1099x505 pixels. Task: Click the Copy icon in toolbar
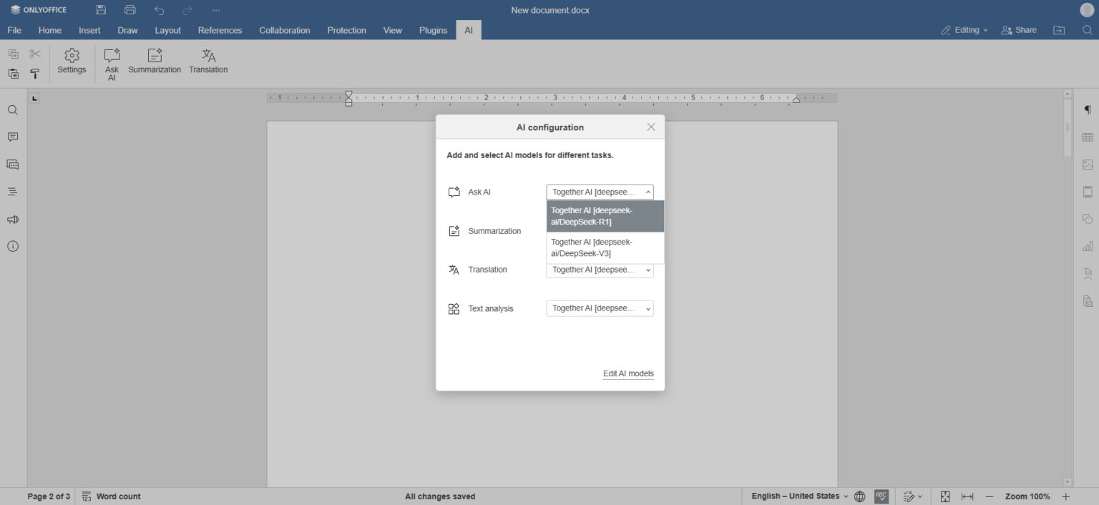[13, 54]
